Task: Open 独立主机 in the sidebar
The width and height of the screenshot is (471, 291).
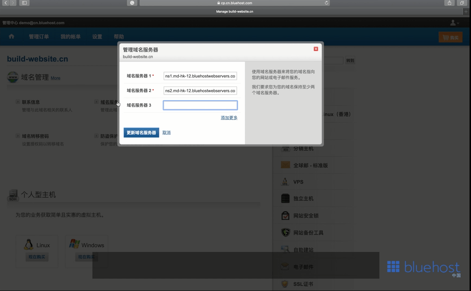Action: pyautogui.click(x=303, y=199)
